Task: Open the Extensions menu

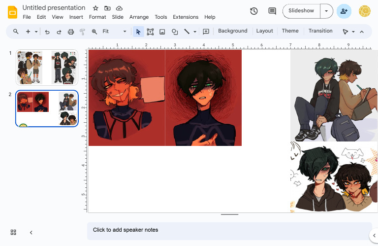Action: click(186, 17)
